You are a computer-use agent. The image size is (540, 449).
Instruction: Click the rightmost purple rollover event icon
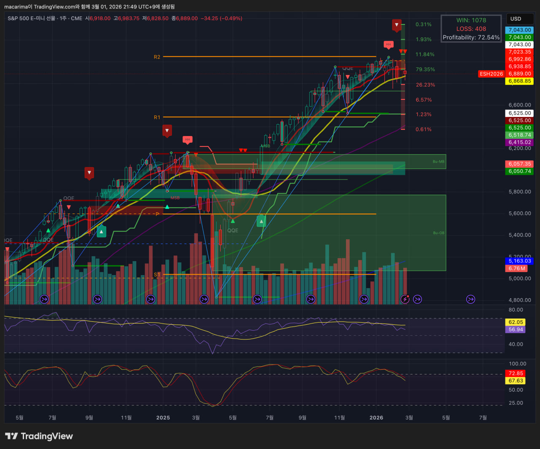[470, 299]
